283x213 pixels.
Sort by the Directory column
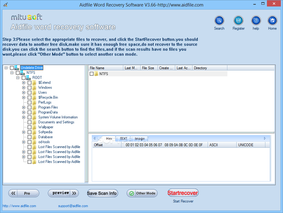(210, 68)
